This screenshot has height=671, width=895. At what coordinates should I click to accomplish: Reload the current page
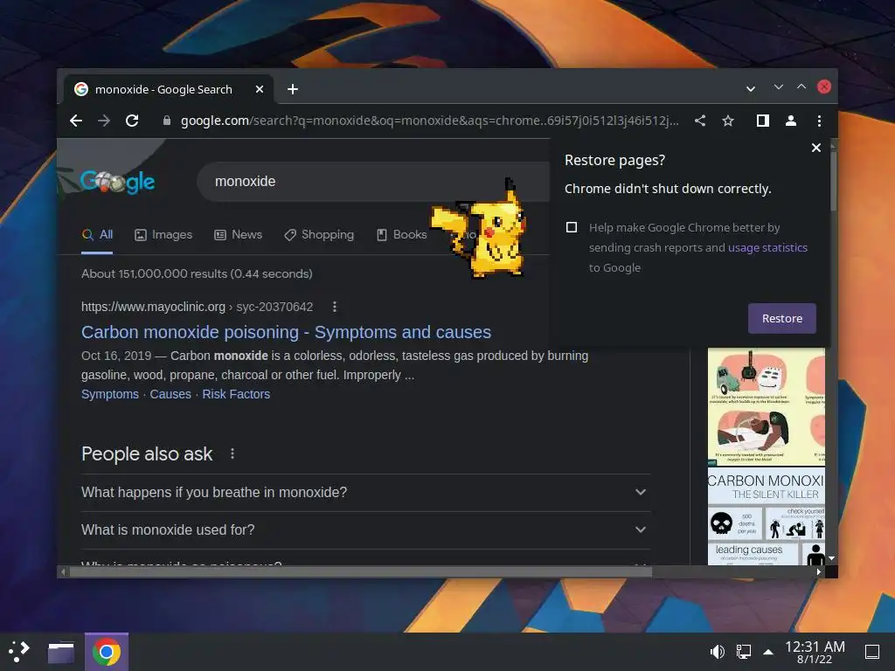[132, 121]
